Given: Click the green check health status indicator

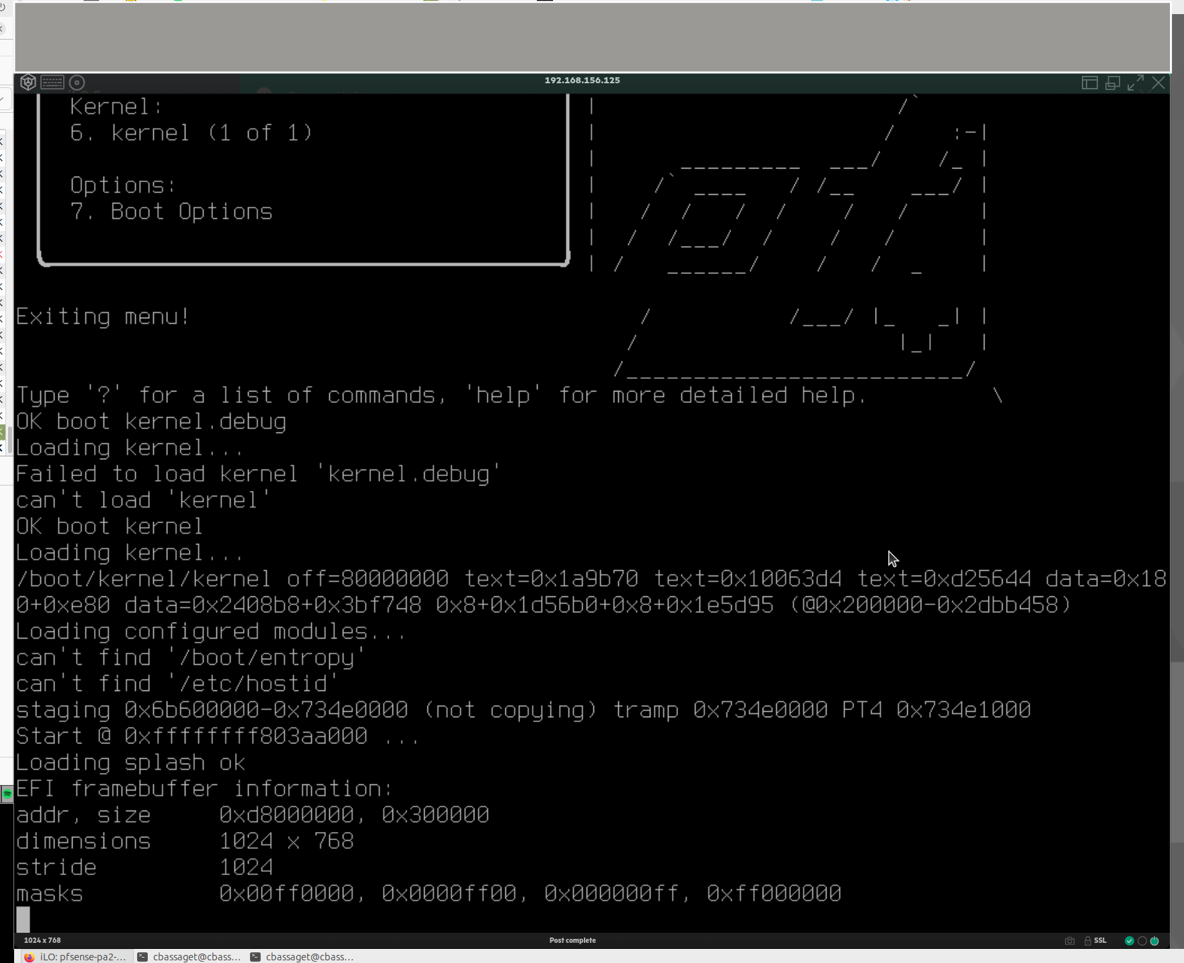Looking at the screenshot, I should [1130, 940].
